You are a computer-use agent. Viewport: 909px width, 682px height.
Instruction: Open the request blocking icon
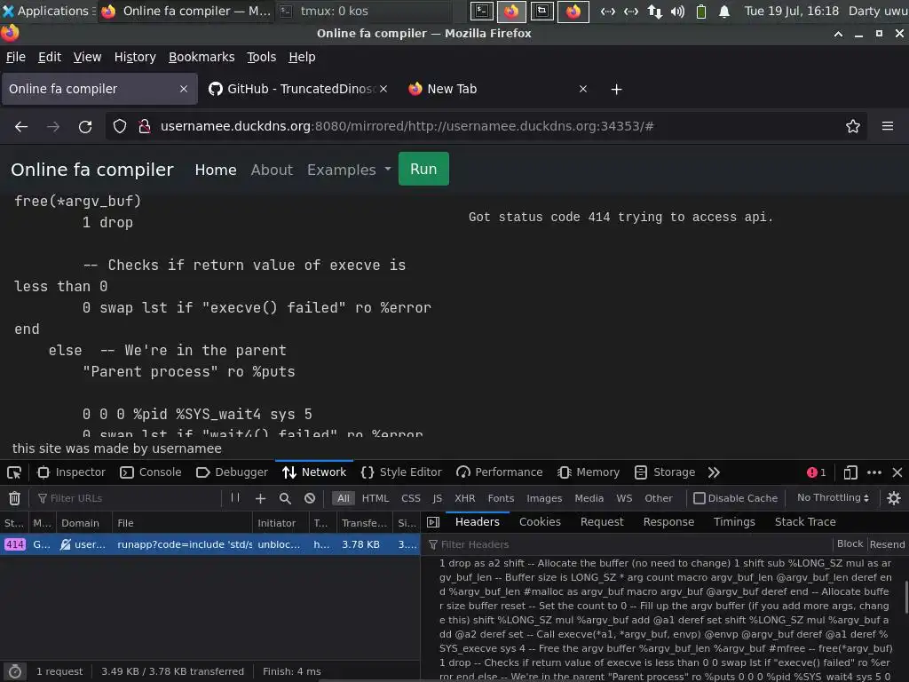(310, 498)
